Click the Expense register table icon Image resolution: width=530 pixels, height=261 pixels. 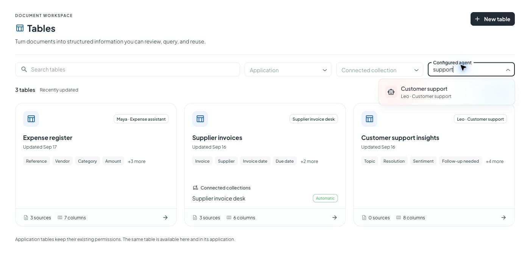click(x=31, y=119)
